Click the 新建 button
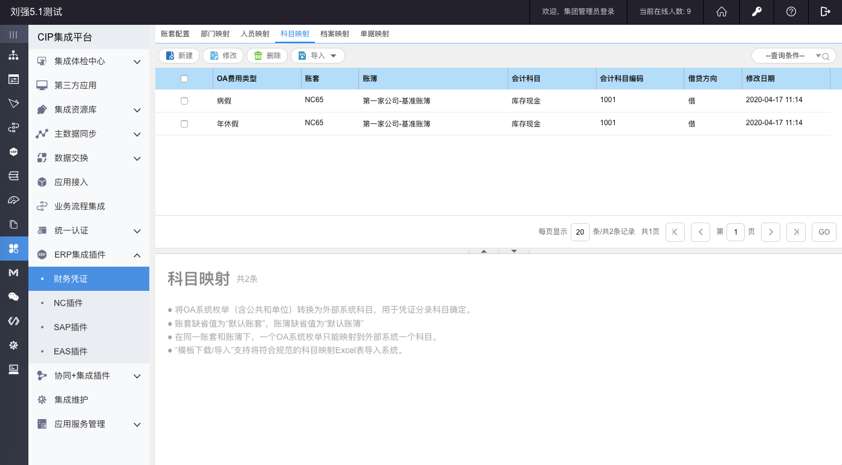 [180, 56]
